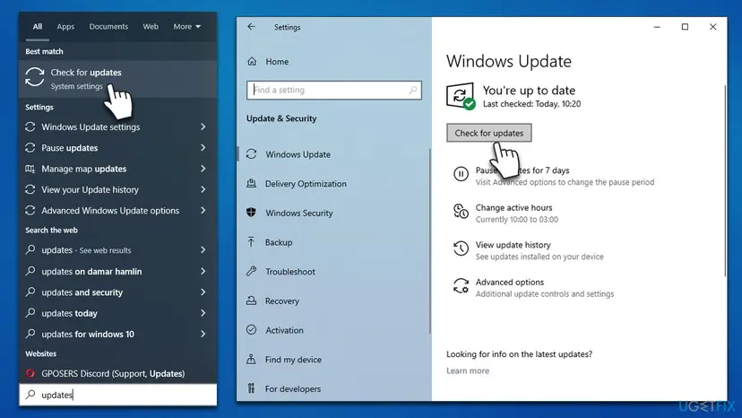Screen dimensions: 742x418
Task: Click the Recovery icon in sidebar
Action: pyautogui.click(x=251, y=300)
